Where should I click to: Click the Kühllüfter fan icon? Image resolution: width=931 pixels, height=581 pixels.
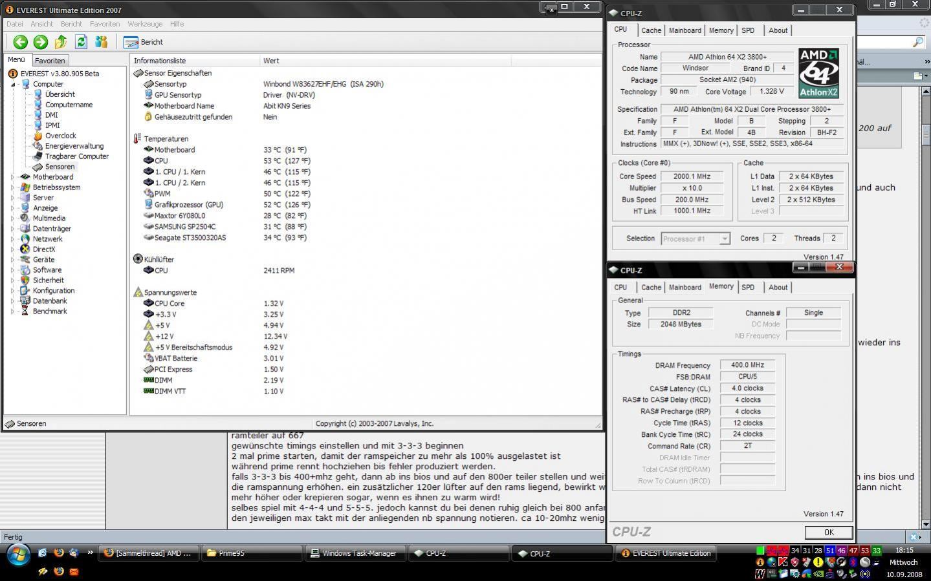[x=138, y=259]
